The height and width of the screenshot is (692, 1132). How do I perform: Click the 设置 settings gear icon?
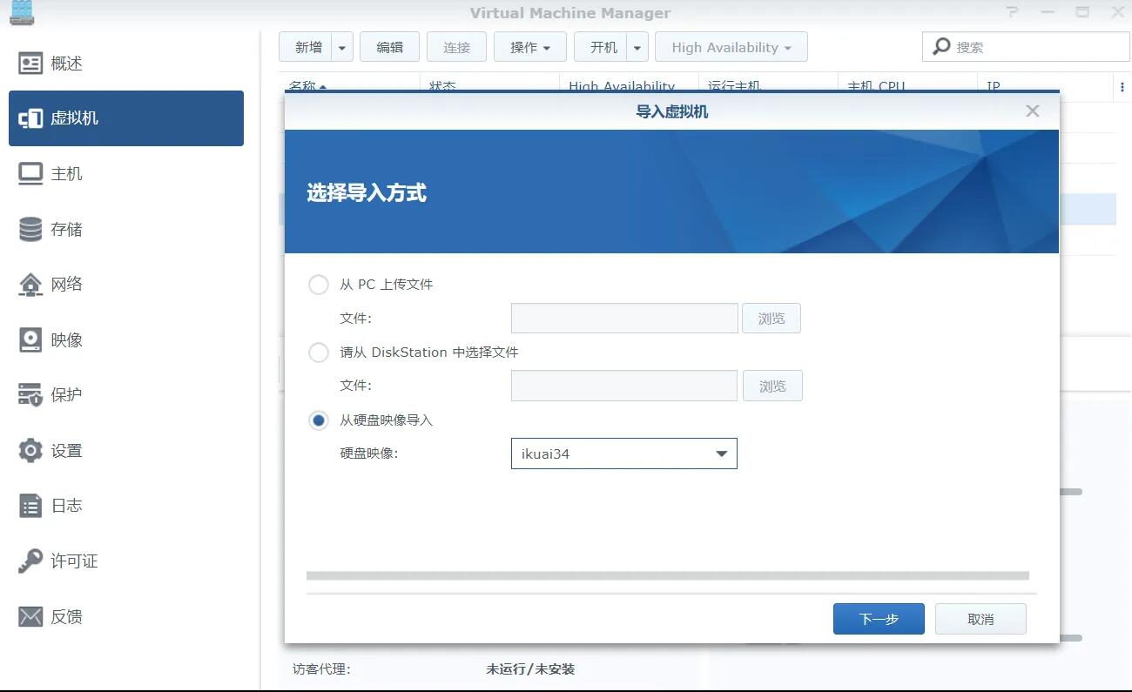[30, 450]
